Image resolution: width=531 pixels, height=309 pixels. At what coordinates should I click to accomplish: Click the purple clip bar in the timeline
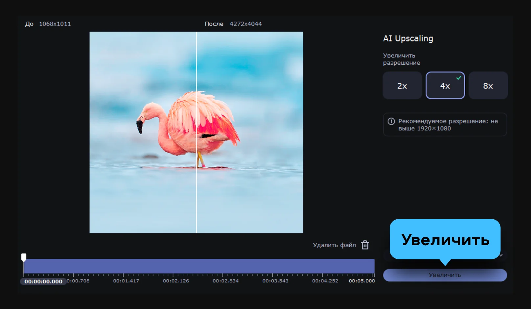click(199, 266)
